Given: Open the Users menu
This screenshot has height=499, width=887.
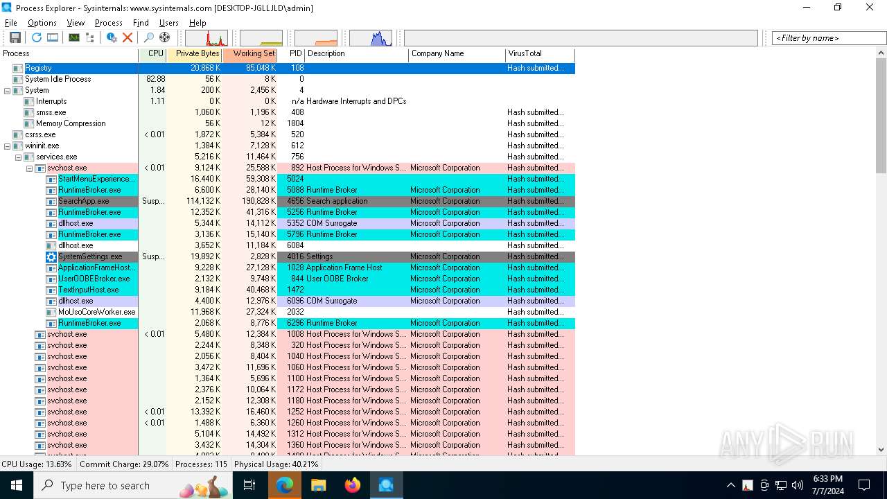Looking at the screenshot, I should coord(169,23).
